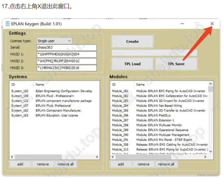Viewport: 223px width, 179px height.
Task: Click remove all under Systems list
Action: [65, 164]
